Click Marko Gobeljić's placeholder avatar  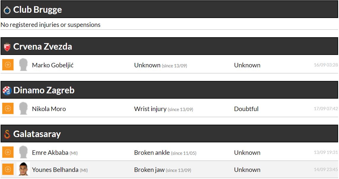click(23, 65)
